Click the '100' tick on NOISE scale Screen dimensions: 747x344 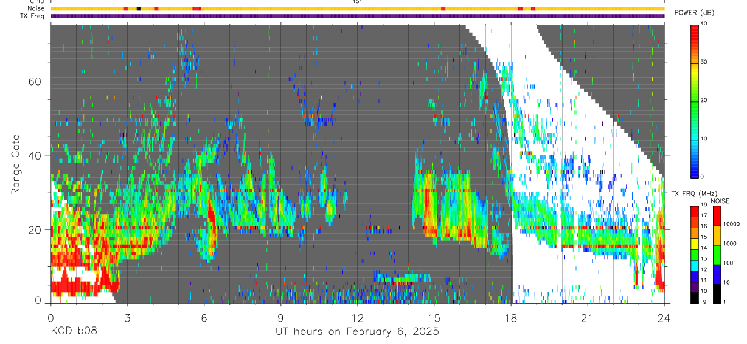tap(728, 263)
